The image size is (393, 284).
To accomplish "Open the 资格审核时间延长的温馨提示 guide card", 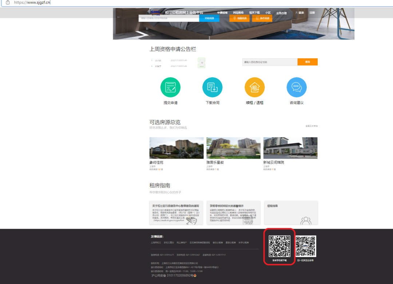I will (233, 213).
